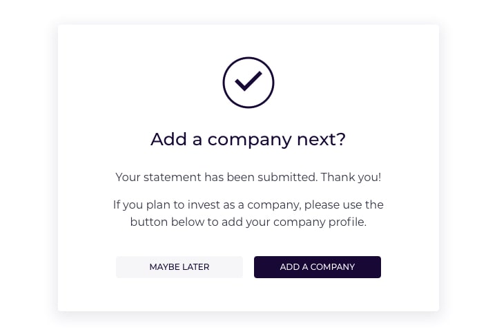Click the 'MAYBE LATER' label text
This screenshot has height=336, width=497.
pos(179,267)
